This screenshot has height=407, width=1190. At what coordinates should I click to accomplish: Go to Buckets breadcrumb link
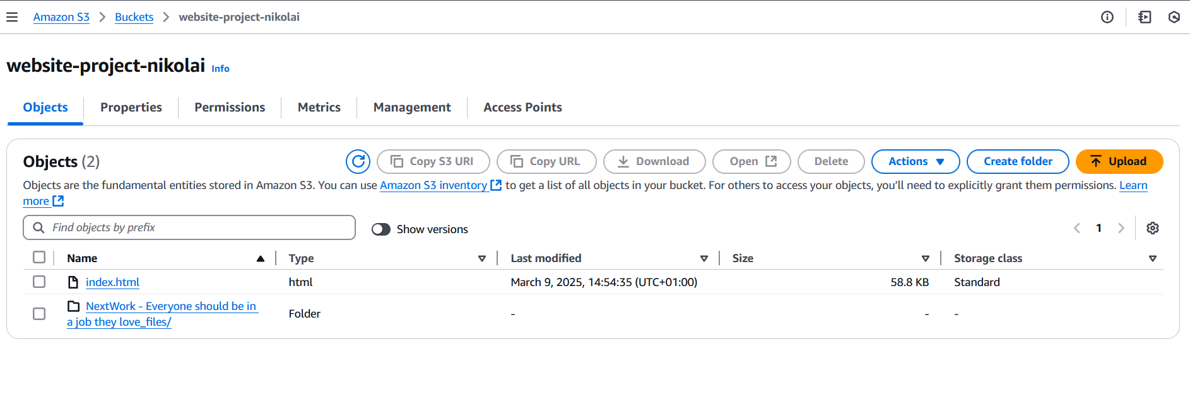(x=134, y=17)
